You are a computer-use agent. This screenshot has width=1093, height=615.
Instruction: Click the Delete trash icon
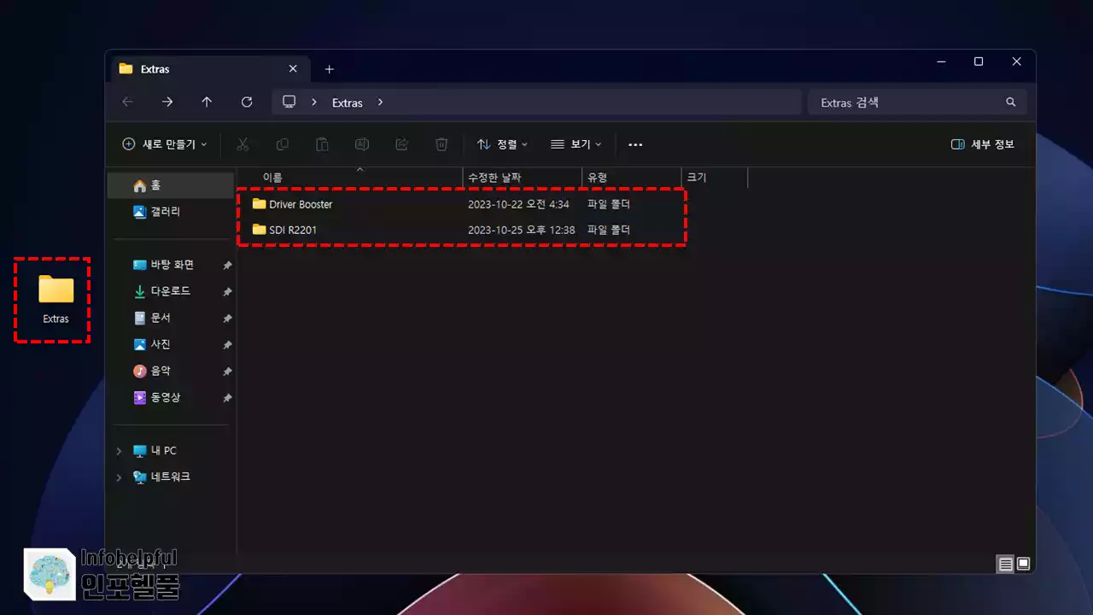[x=441, y=144]
